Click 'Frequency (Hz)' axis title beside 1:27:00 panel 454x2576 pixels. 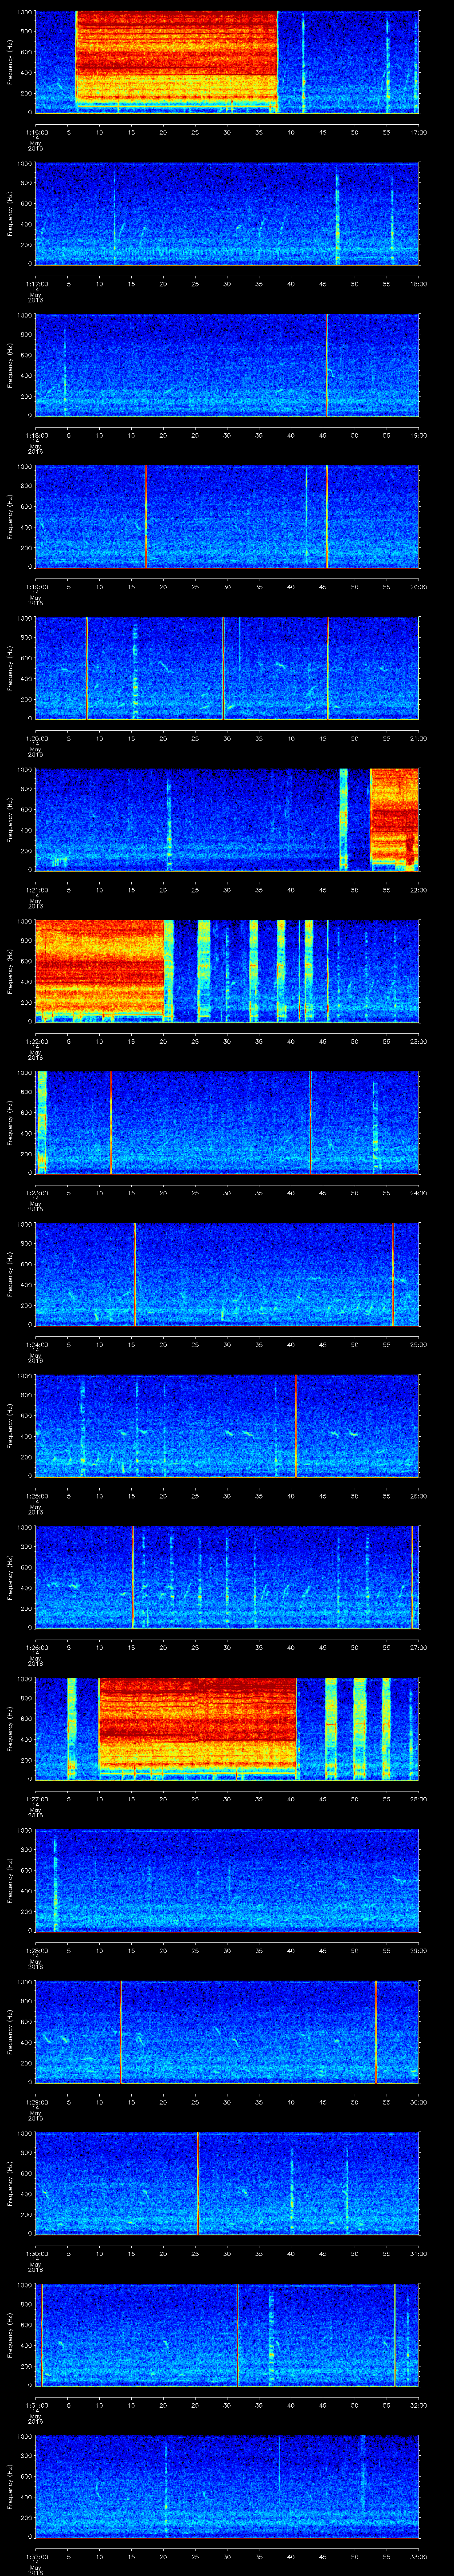(x=10, y=1729)
